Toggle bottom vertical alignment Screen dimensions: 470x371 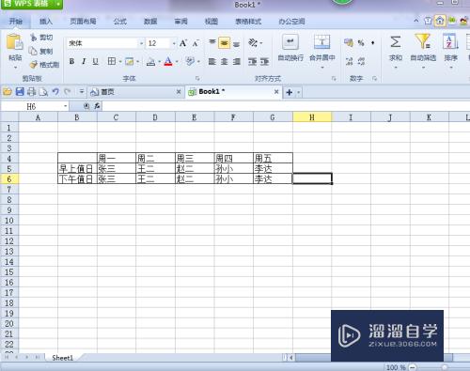237,43
